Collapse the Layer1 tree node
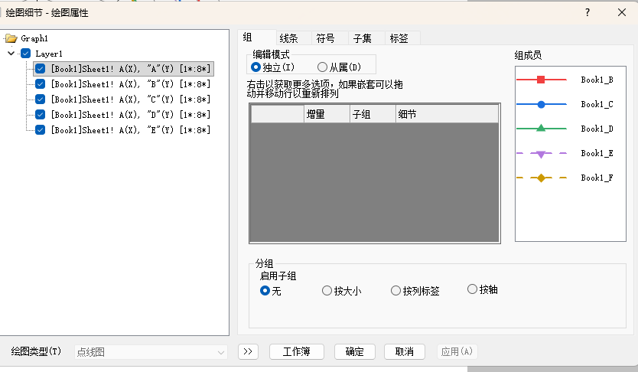This screenshot has height=372, width=638. pos(11,54)
